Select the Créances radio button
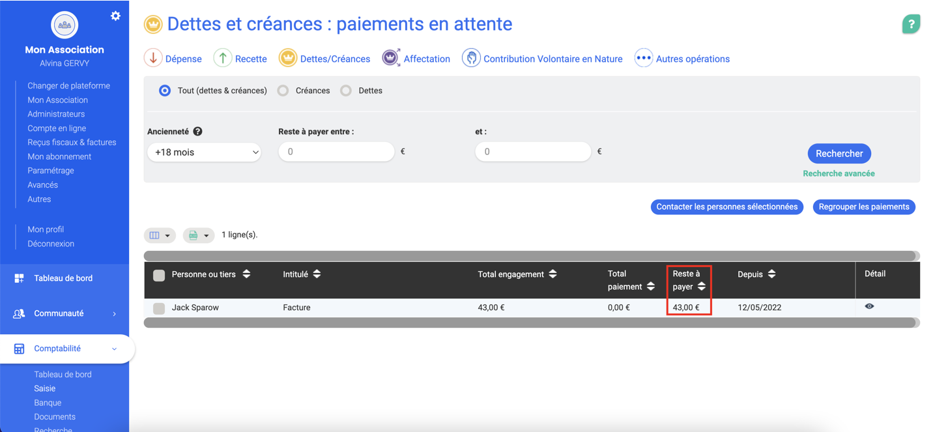This screenshot has width=933, height=432. tap(283, 91)
